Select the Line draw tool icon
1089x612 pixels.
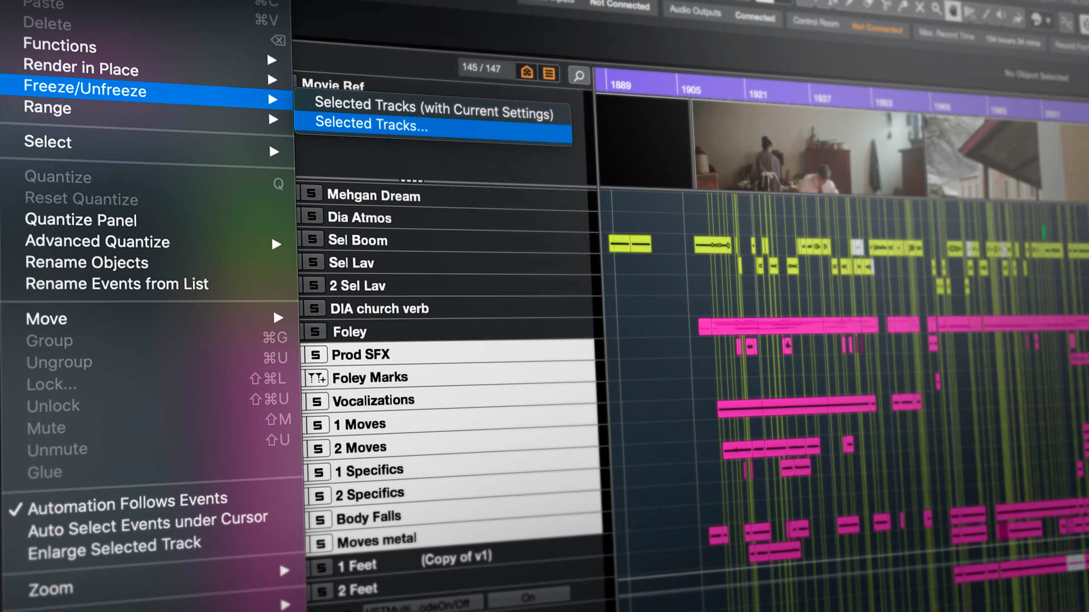(986, 15)
